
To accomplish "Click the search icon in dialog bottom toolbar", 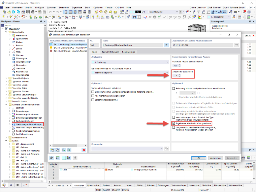I will [52, 158].
